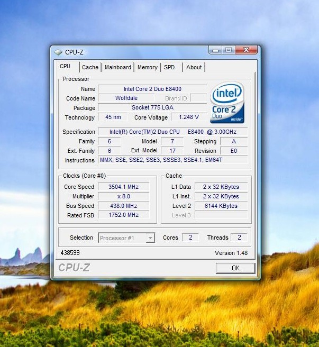
Task: Open the About tab
Action: [194, 67]
